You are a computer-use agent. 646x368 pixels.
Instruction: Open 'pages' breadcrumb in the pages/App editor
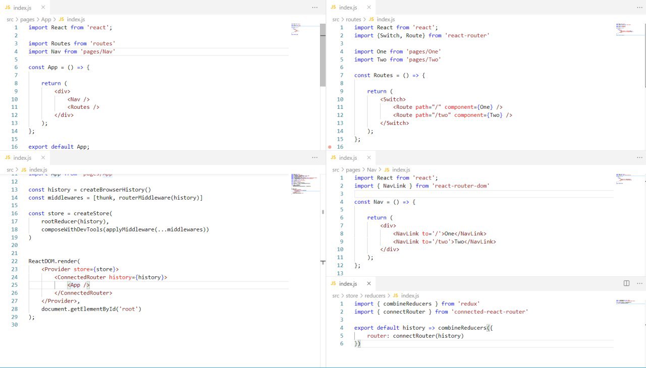pos(27,20)
